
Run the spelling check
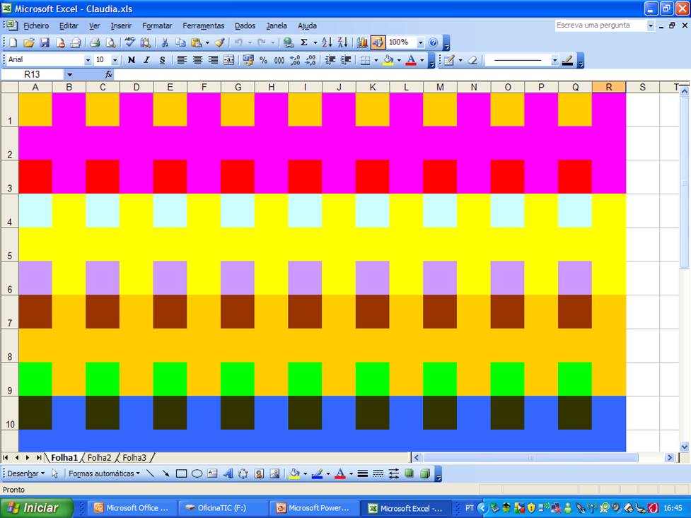[x=129, y=42]
